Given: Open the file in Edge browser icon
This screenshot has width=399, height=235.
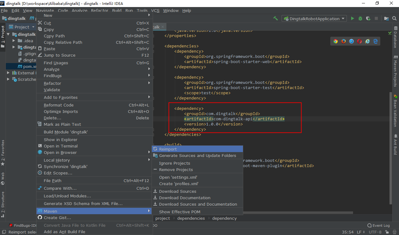Looking at the screenshot, I should 375,41.
